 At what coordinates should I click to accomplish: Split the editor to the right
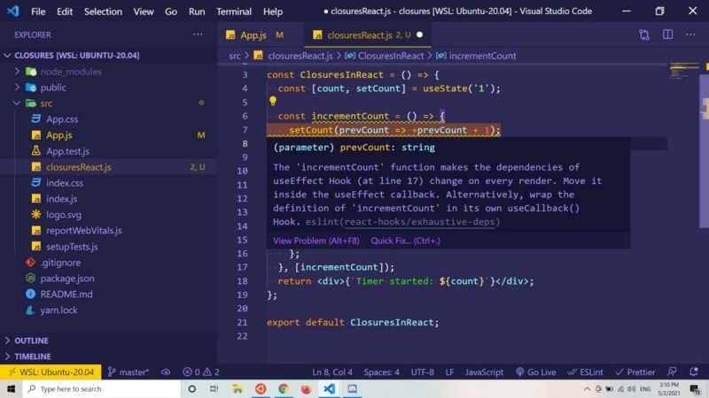(666, 34)
